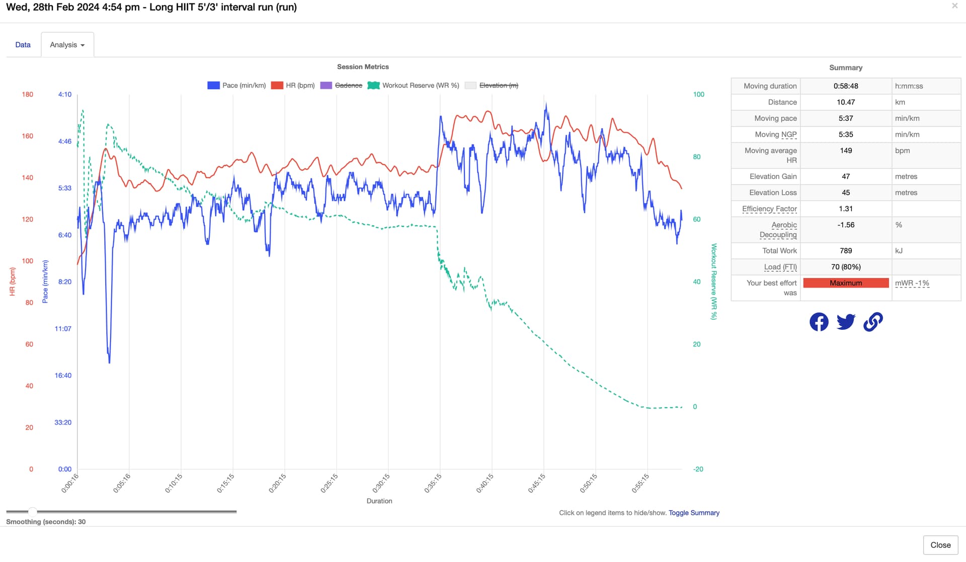
Task: Switch to the Data tab
Action: (x=23, y=45)
